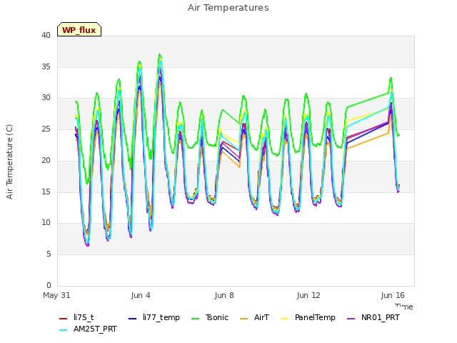Click the Jun 12 x-axis tick label
The width and height of the screenshot is (457, 343).
308,295
